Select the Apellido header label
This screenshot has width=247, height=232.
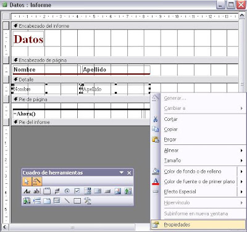point(116,70)
